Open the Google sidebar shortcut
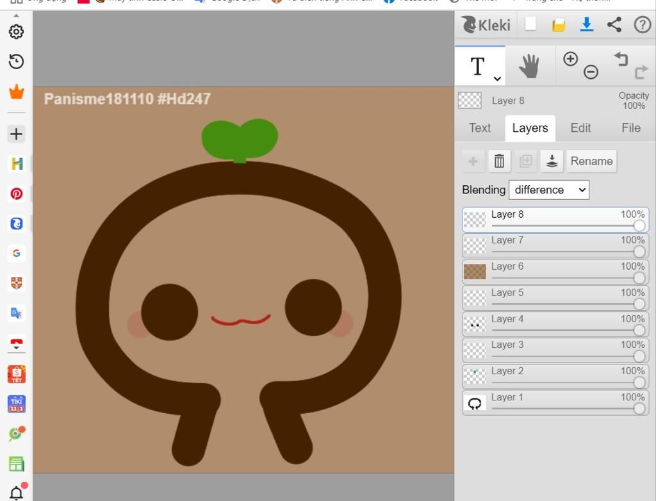This screenshot has width=656, height=501. [16, 253]
